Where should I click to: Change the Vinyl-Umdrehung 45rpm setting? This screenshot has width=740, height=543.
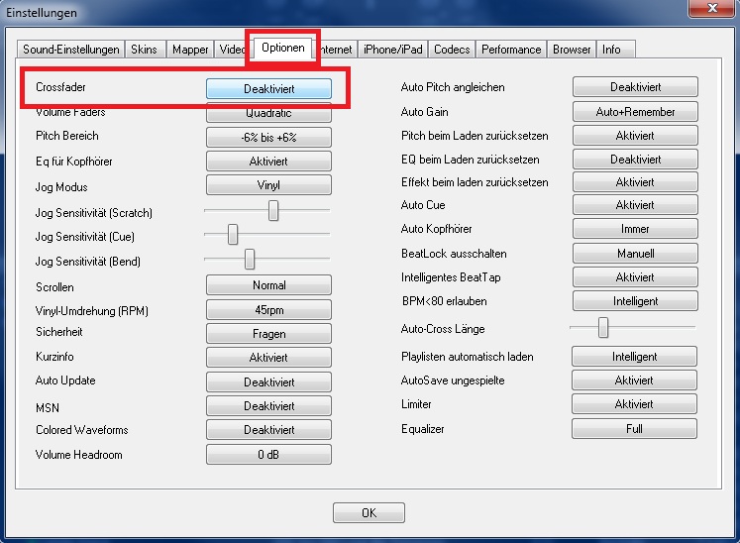pos(268,309)
